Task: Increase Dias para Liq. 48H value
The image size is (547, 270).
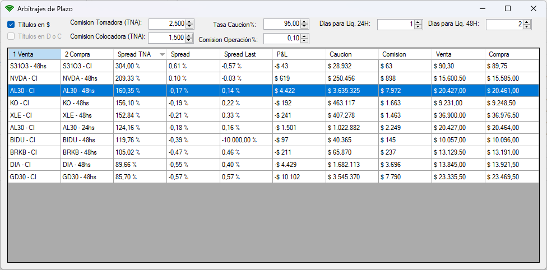Action: [527, 22]
